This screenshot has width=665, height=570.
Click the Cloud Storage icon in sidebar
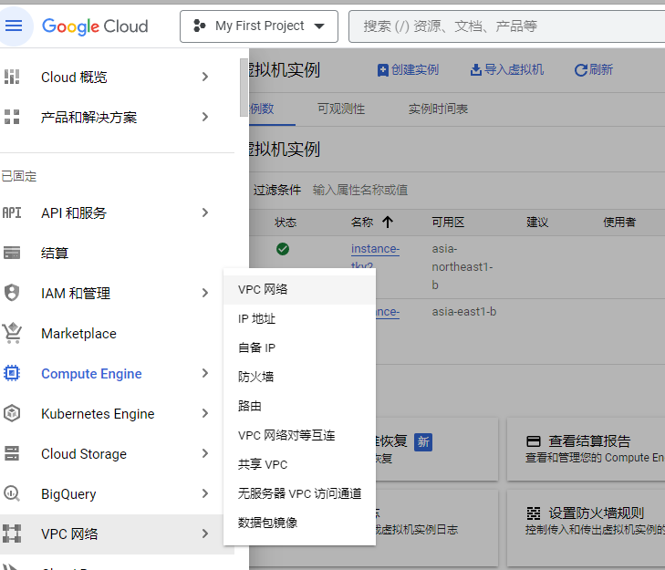[12, 453]
